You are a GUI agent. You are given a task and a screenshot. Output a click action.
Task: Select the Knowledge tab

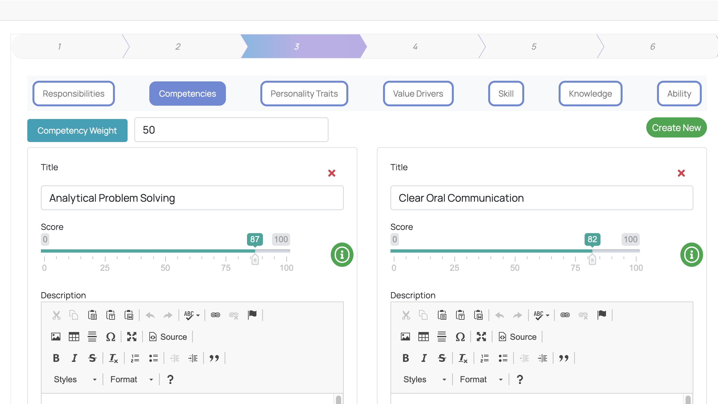590,93
